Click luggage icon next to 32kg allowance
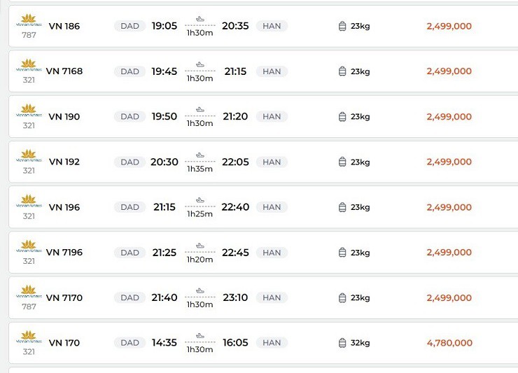This screenshot has width=518, height=373. [342, 343]
